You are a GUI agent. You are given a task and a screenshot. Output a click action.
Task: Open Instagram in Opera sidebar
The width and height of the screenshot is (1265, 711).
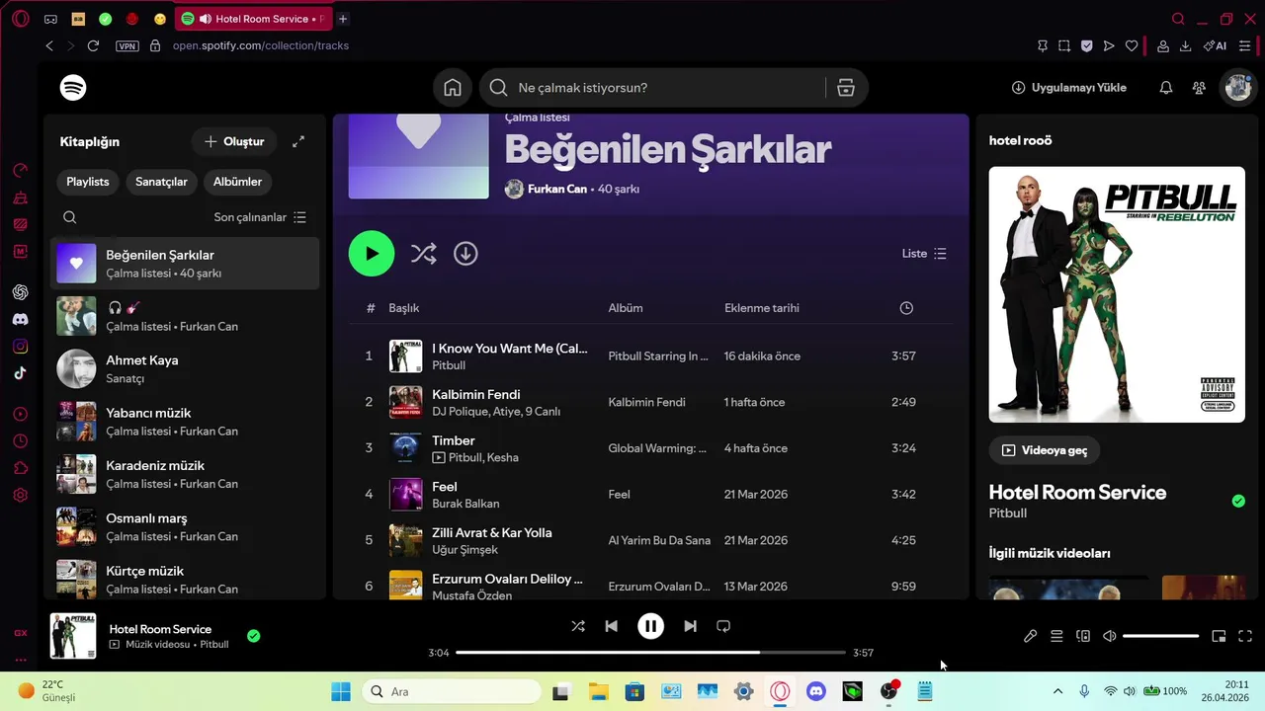20,347
